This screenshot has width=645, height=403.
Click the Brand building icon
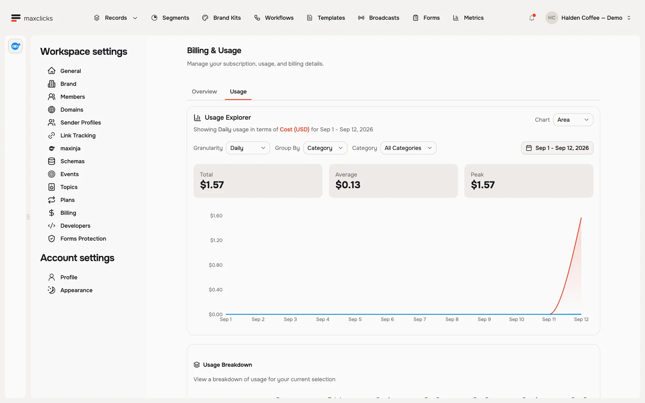coord(52,84)
